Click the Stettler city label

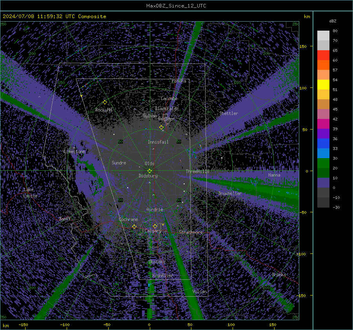(229, 113)
